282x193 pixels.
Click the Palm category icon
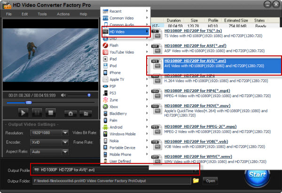pos(105,120)
